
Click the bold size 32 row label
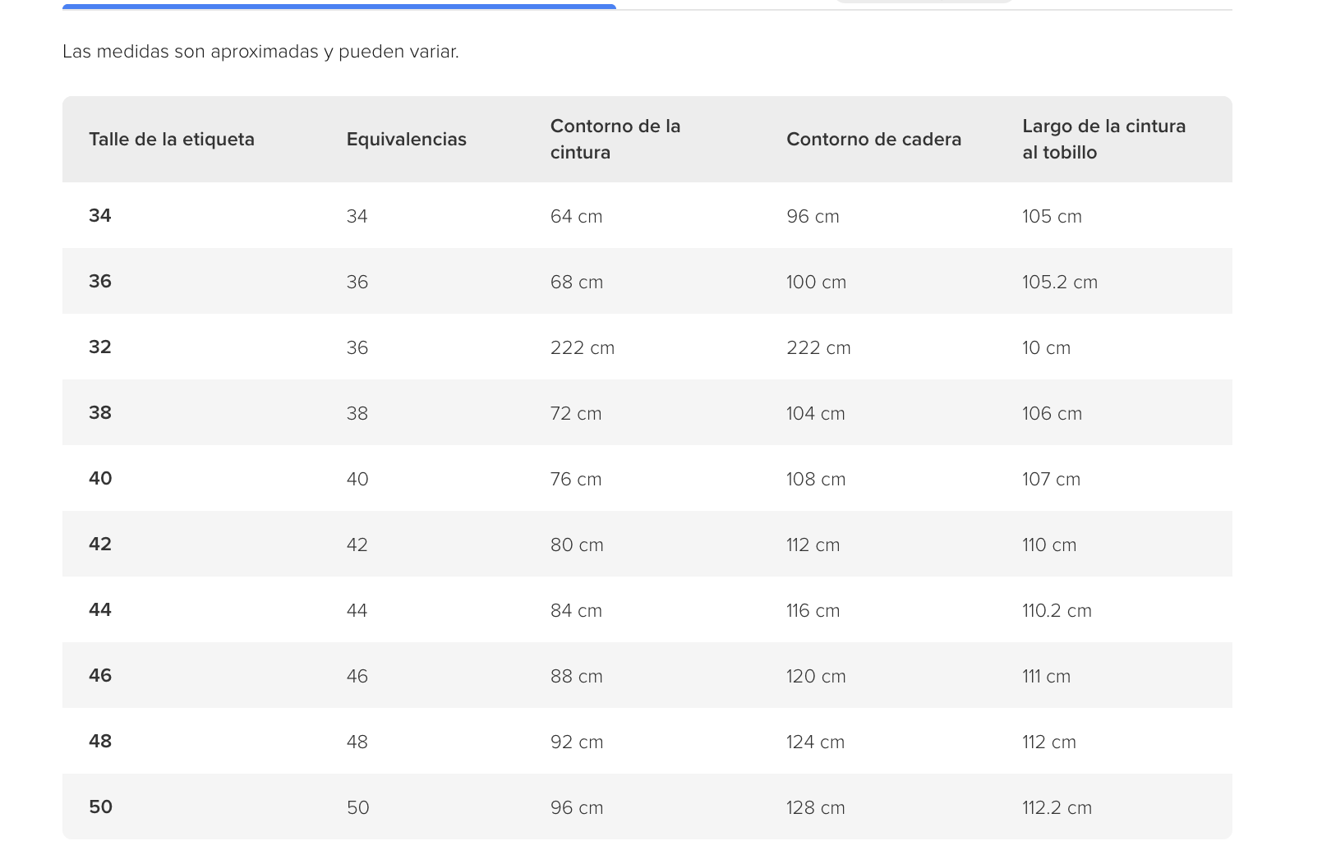point(100,347)
